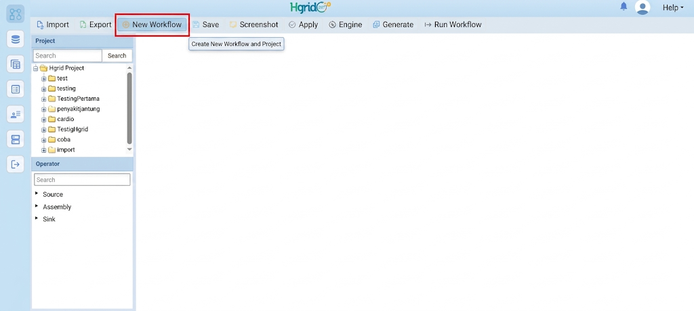The height and width of the screenshot is (311, 694).
Task: Select the testing project label
Action: (66, 89)
